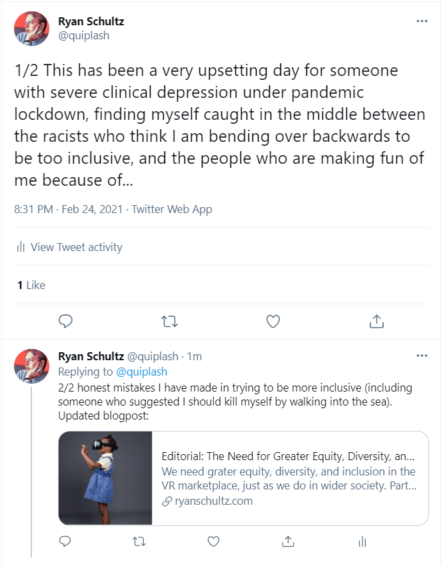Retweet the main 1/2 tweet
Screen dimensions: 441x564
169,321
